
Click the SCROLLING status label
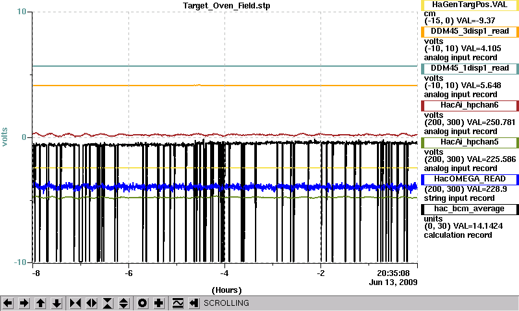(x=226, y=303)
